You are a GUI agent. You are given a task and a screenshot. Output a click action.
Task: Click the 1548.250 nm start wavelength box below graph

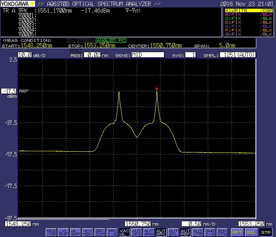click(x=18, y=224)
